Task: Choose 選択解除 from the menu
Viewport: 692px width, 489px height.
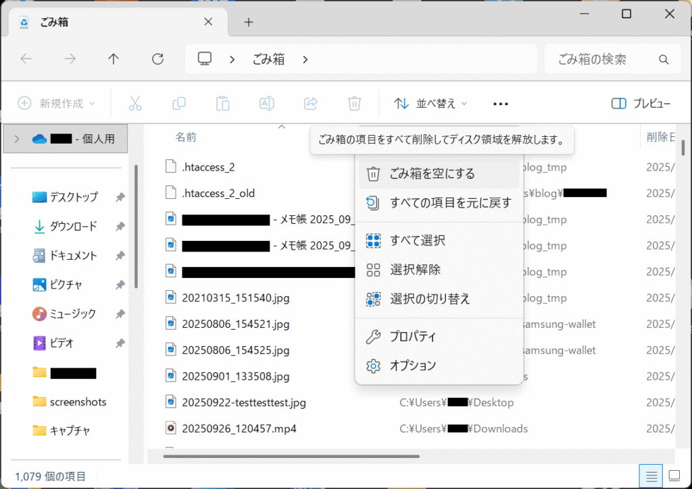Action: 439,270
